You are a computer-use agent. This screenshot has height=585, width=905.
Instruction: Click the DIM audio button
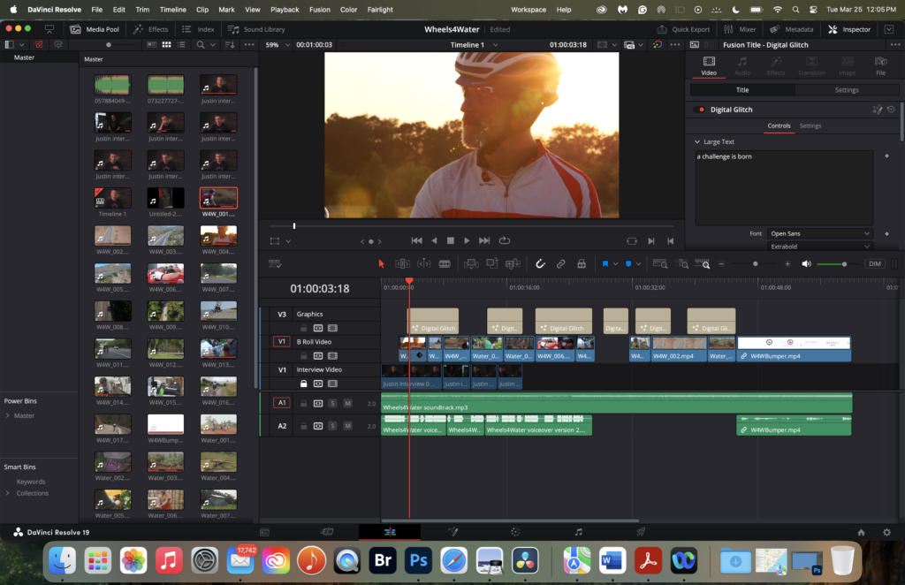pos(874,263)
